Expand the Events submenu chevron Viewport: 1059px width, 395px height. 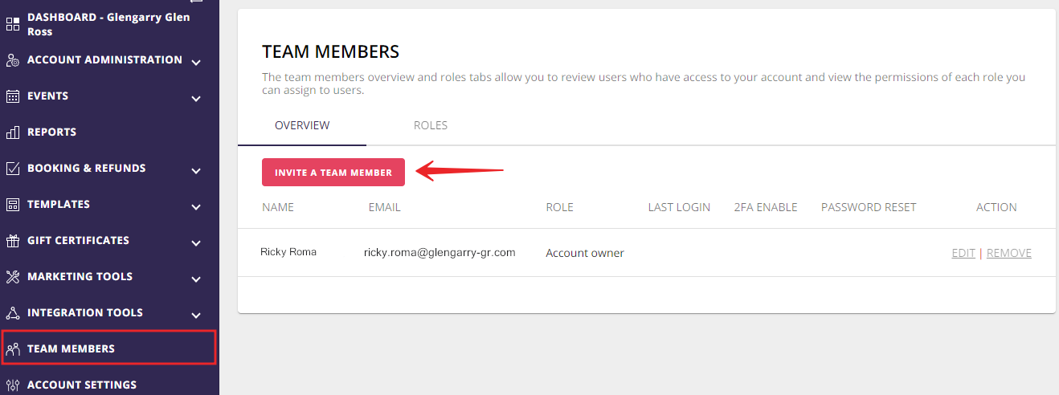(196, 99)
